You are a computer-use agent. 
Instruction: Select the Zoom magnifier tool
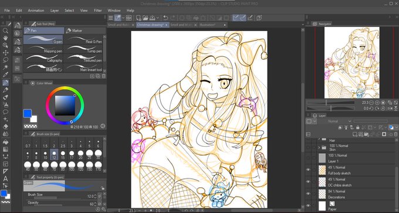tap(5, 31)
